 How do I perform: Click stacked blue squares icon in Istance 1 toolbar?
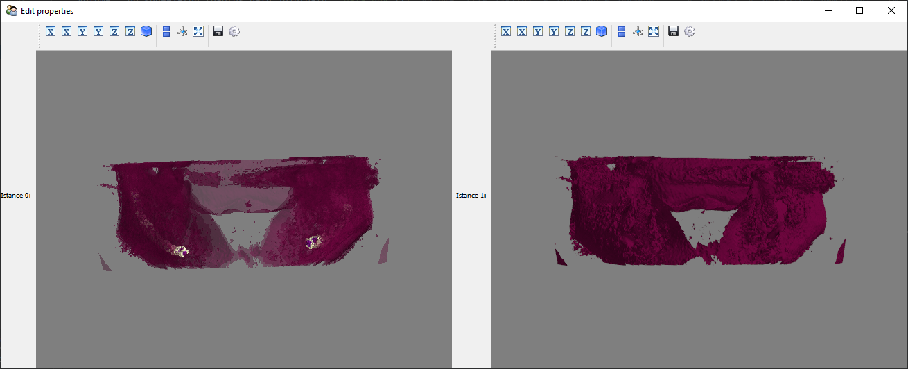point(622,31)
